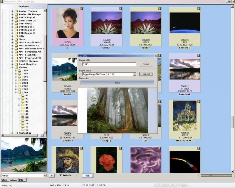
Task: Open the Output format dropdown
Action: 135,74
